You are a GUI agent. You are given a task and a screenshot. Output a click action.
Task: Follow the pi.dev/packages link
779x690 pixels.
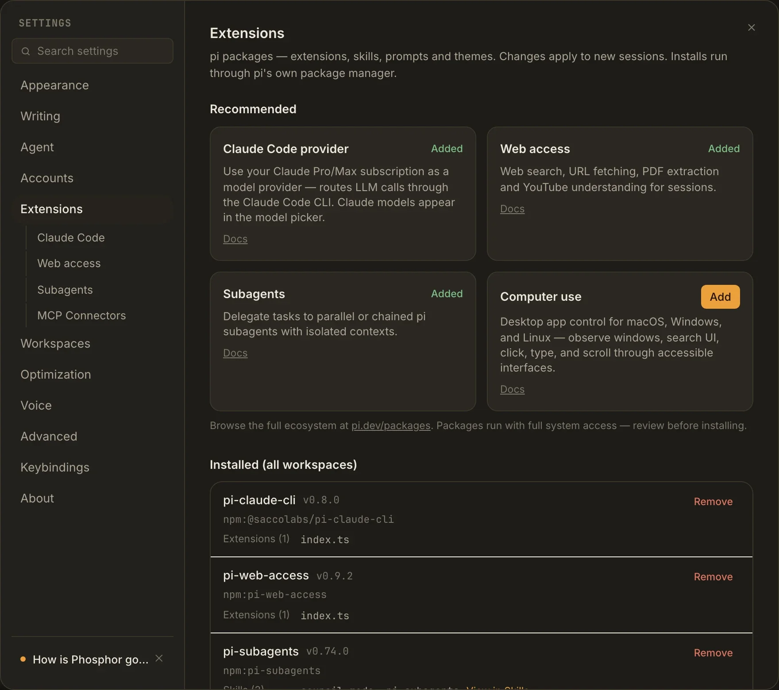tap(391, 425)
